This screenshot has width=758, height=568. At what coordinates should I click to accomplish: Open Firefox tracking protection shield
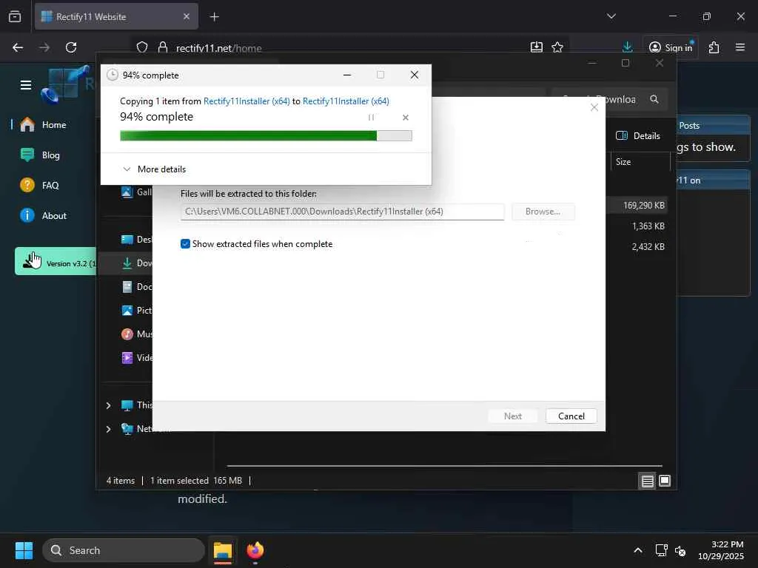(141, 47)
